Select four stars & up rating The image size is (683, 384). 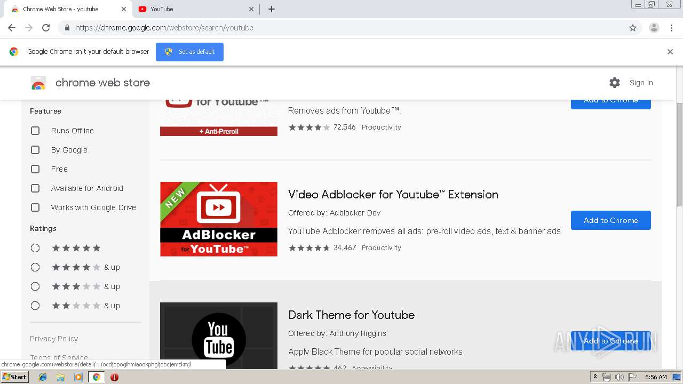[35, 267]
